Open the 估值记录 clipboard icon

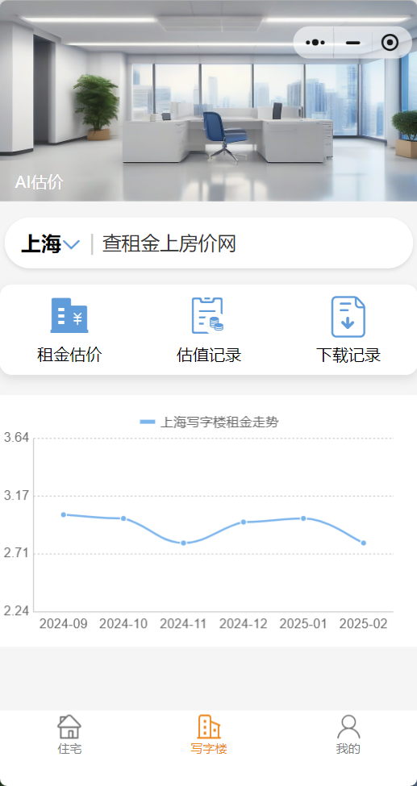coord(208,316)
